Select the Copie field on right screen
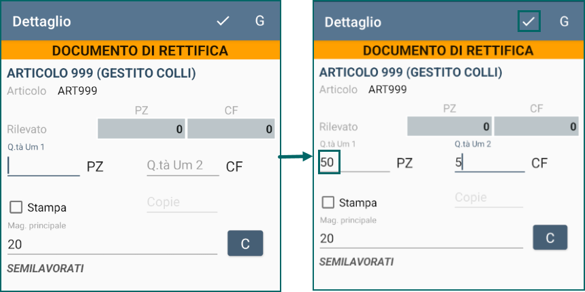585x292 pixels. click(489, 198)
